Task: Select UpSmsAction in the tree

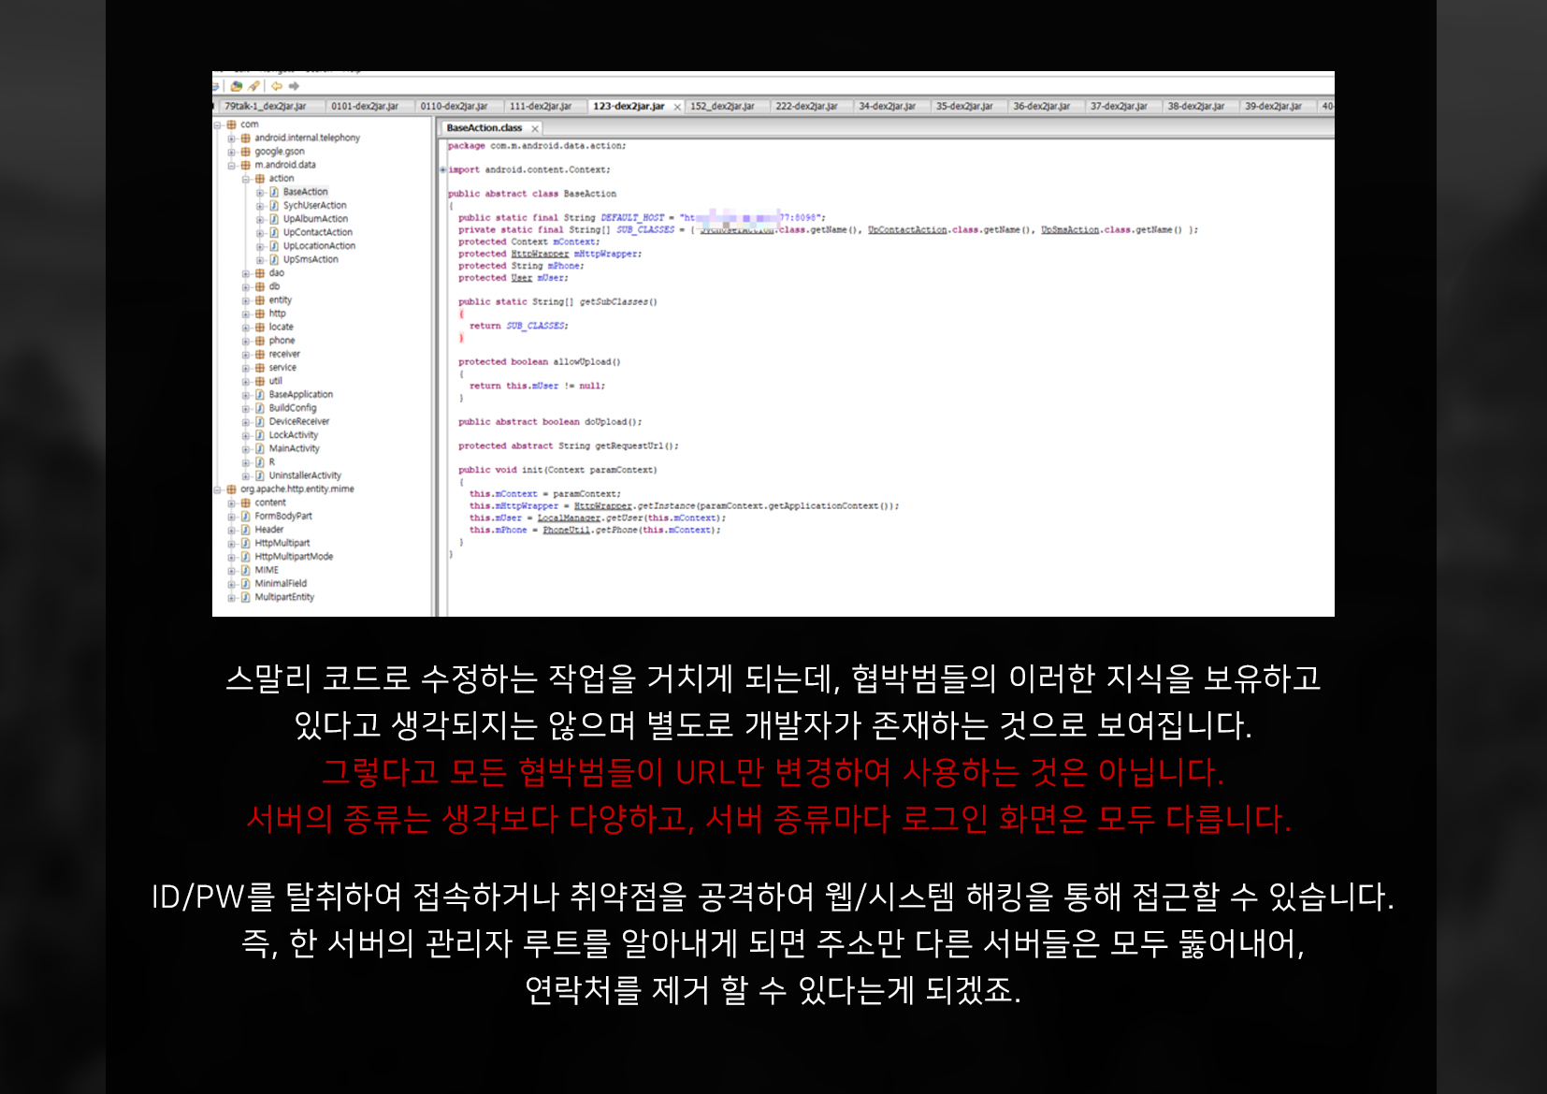Action: tap(311, 260)
